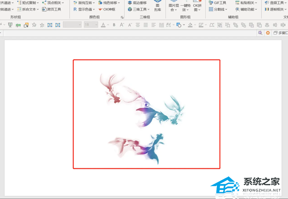Click the 多窗口 button
Image resolution: width=288 pixels, height=199 pixels.
point(280,33)
